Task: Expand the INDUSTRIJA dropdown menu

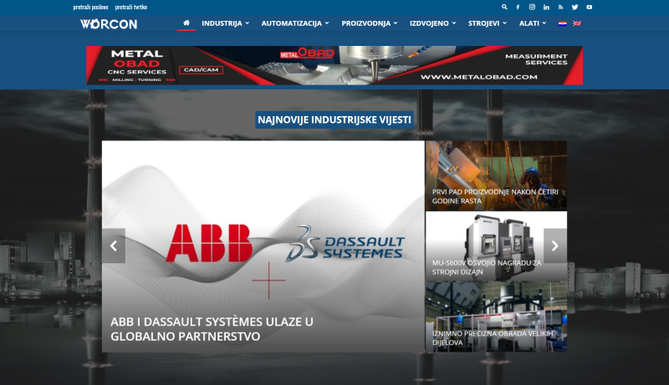Action: point(225,23)
